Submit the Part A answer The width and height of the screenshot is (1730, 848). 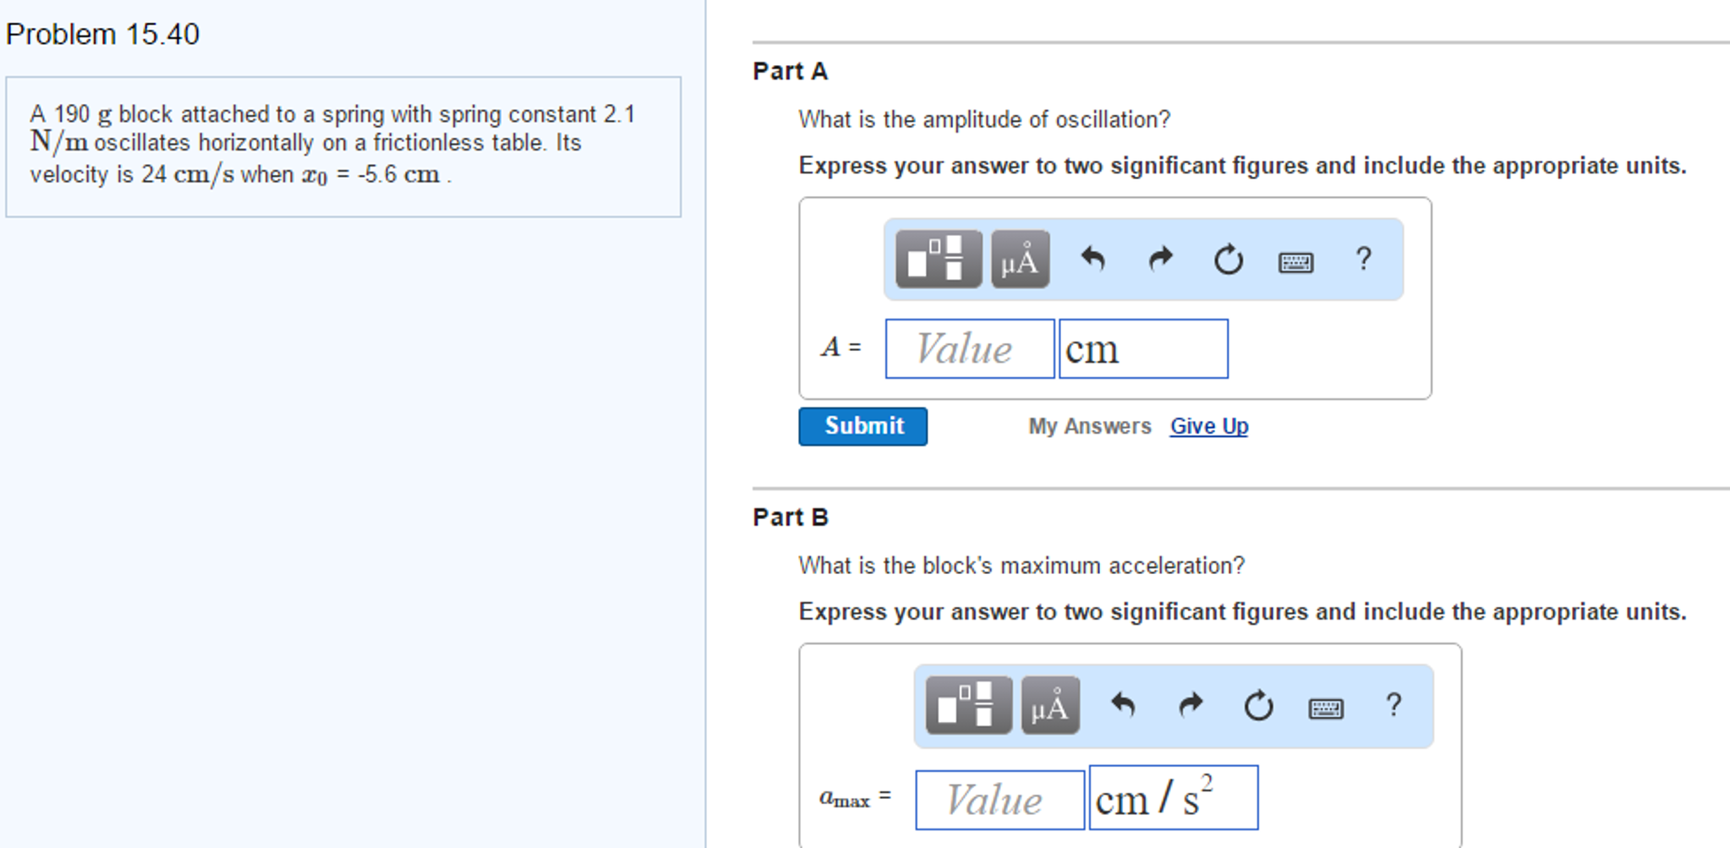coord(862,426)
